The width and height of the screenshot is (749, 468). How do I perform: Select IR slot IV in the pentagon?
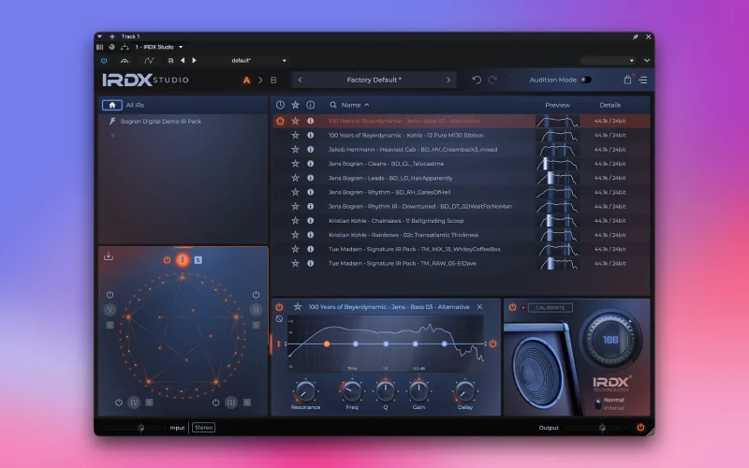tap(134, 402)
